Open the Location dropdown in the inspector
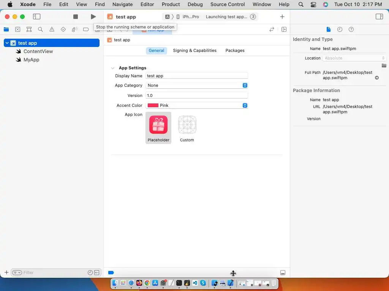The width and height of the screenshot is (389, 291). (355, 58)
